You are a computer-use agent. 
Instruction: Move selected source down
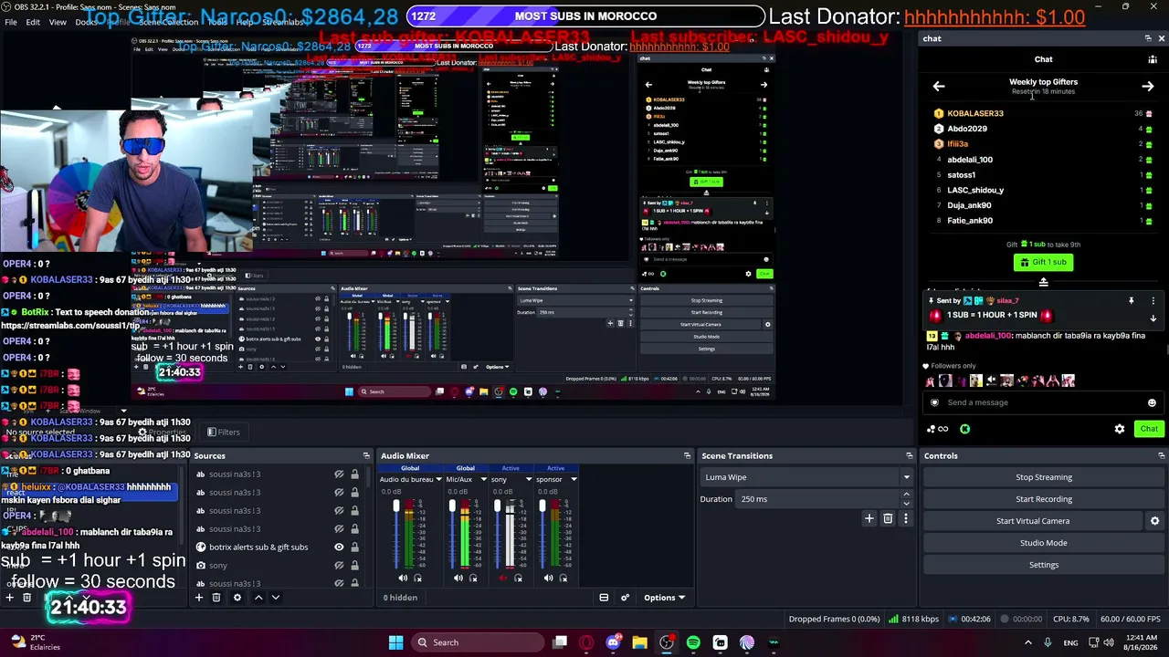coord(276,598)
